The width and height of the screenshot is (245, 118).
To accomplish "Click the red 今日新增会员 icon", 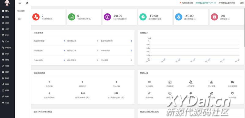I will pos(36,17).
